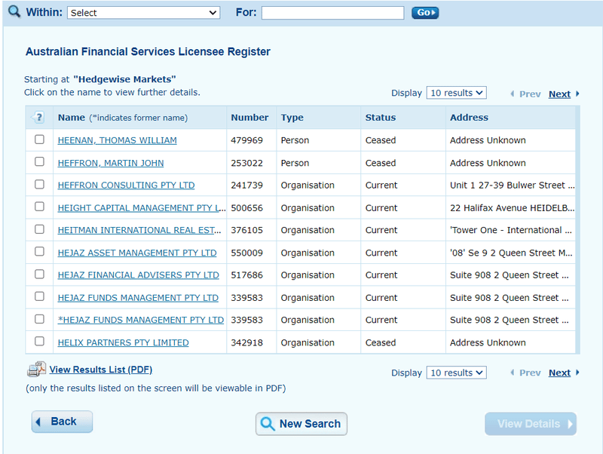Click Australian Financial Services Licensee Register heading
The image size is (603, 454).
tap(148, 51)
